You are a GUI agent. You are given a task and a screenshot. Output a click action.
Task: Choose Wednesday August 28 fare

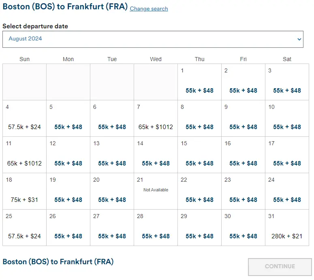tap(156, 236)
